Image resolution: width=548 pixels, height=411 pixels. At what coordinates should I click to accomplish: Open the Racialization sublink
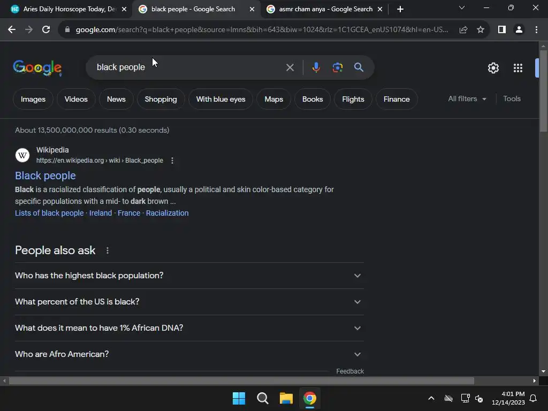(167, 213)
